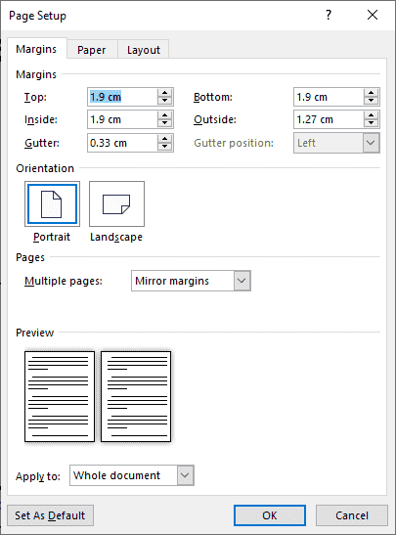Click in the Inside margin field
This screenshot has height=535, width=396.
tap(122, 119)
